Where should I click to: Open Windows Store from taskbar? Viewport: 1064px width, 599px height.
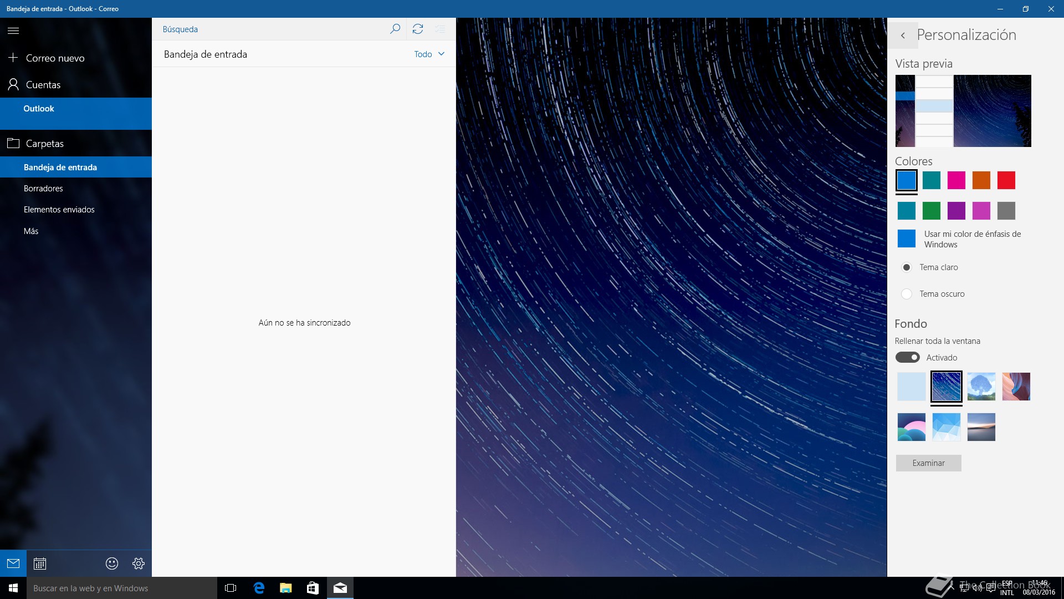313,588
